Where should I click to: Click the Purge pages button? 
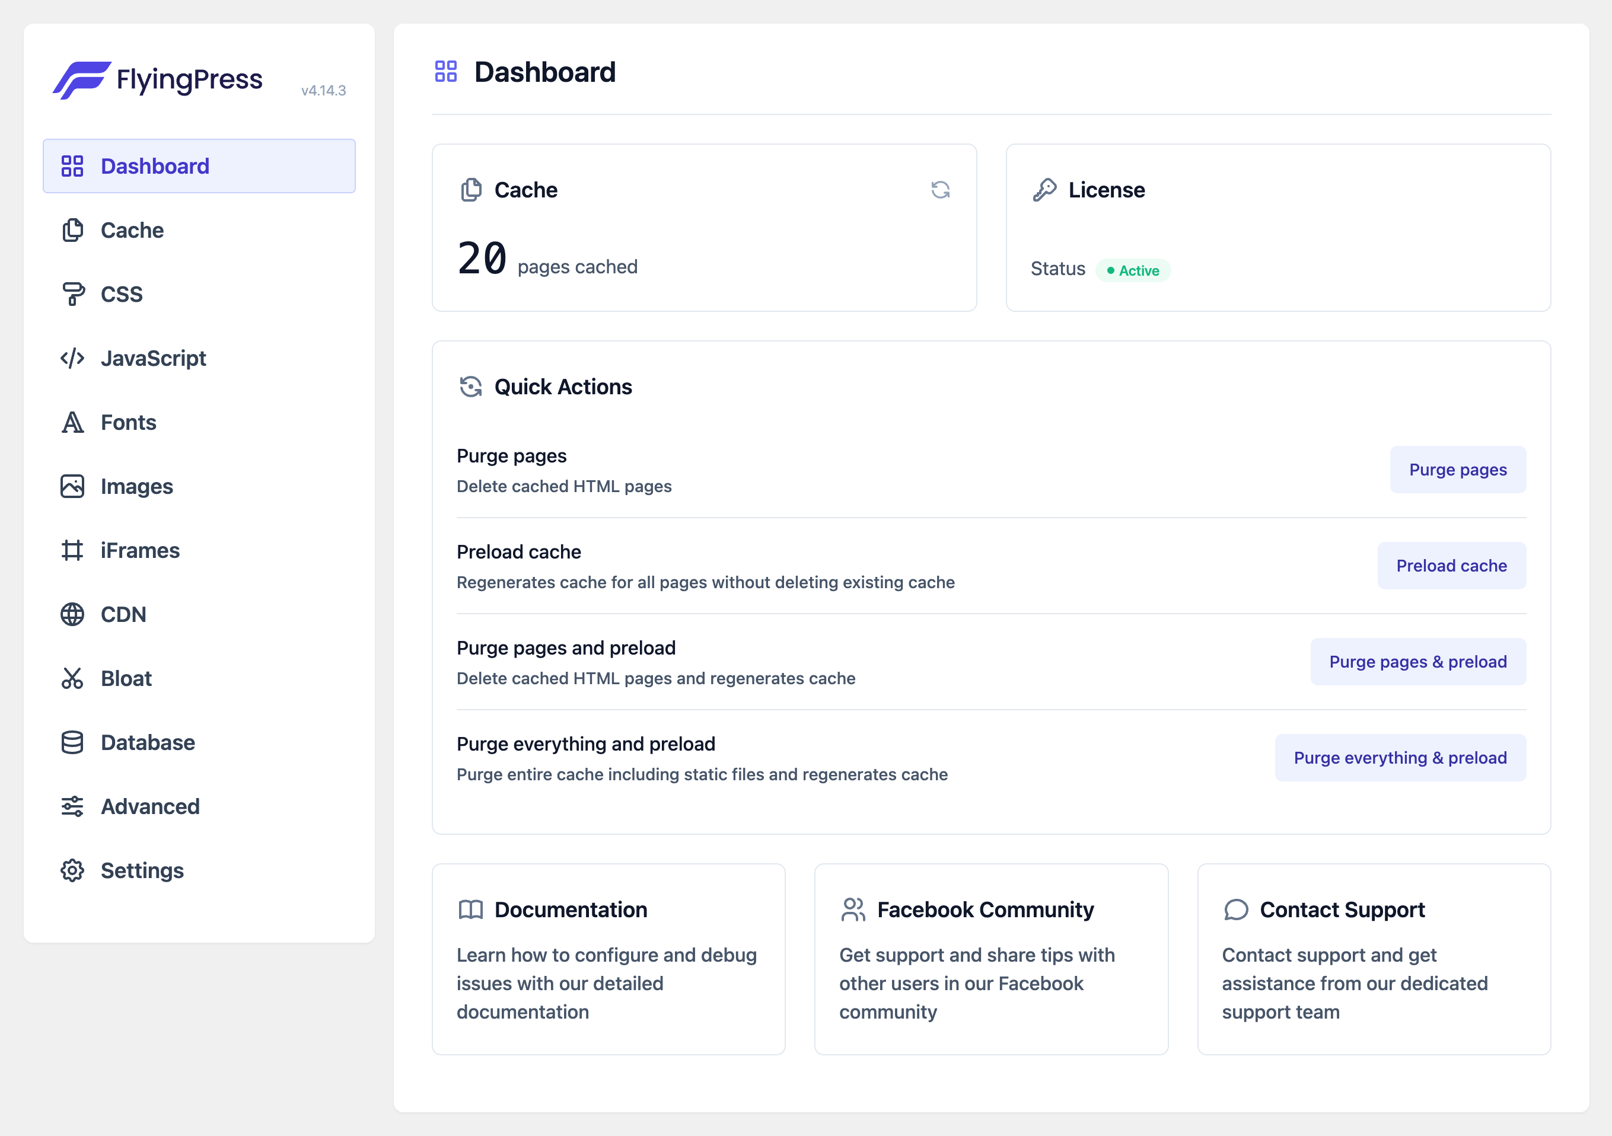coord(1457,470)
